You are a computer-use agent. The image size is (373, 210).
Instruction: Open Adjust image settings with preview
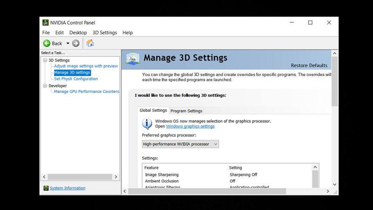[x=86, y=66]
